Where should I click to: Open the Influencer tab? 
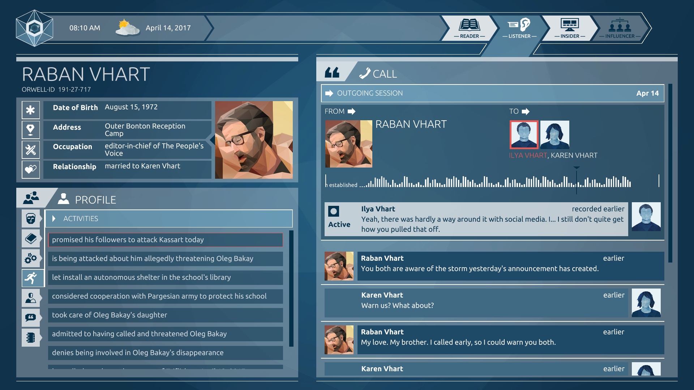coord(620,28)
